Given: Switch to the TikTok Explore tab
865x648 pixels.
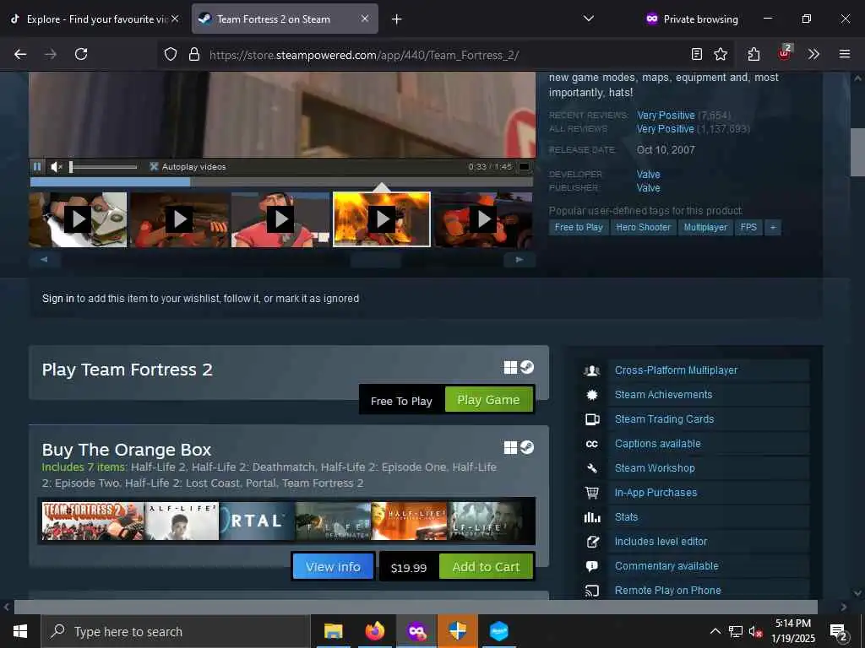Looking at the screenshot, I should 95,19.
